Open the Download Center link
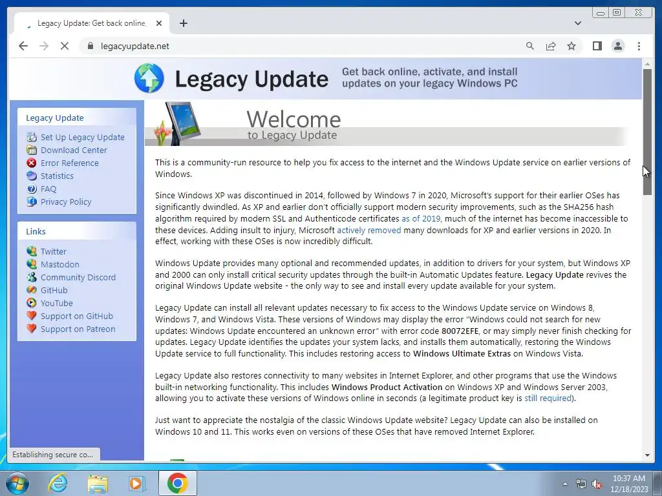Viewport: 662px width, 496px height. tap(74, 150)
